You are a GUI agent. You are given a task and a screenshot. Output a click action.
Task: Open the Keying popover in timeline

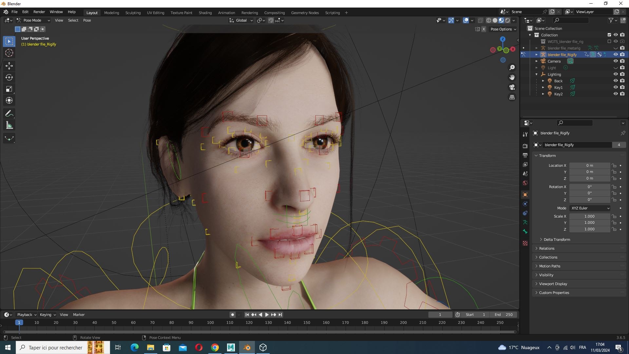click(x=48, y=315)
